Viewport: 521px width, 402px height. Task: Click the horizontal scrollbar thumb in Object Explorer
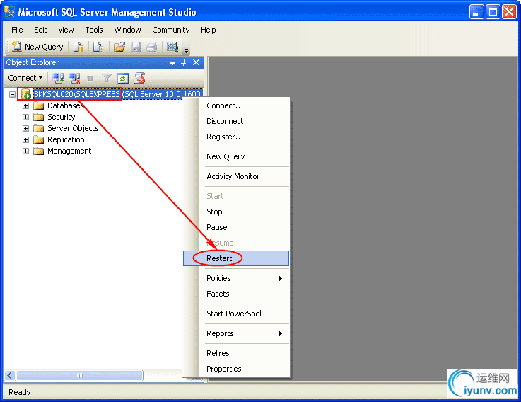[x=80, y=376]
